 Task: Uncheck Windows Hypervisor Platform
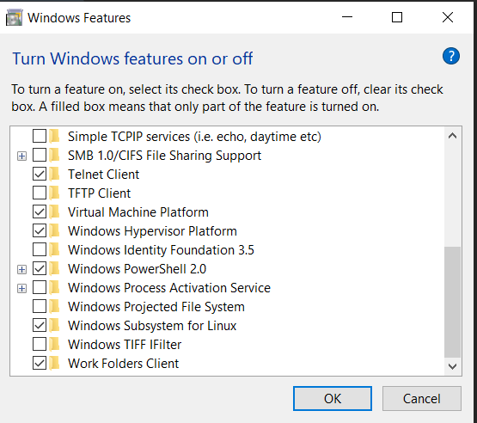[x=40, y=230]
